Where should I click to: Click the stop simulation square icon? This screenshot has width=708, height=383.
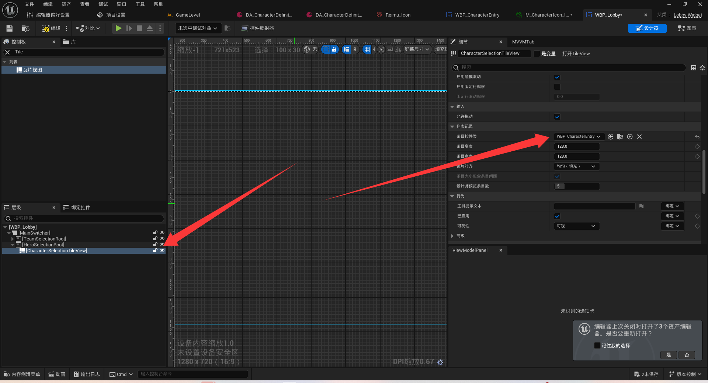pos(139,28)
